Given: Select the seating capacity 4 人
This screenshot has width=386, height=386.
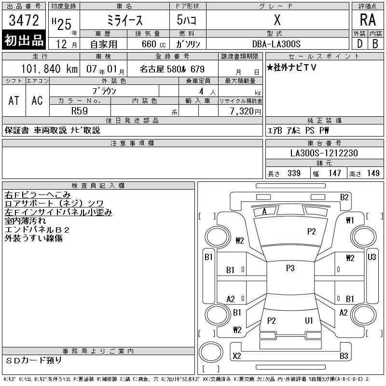Looking at the screenshot, I should pos(207,92).
